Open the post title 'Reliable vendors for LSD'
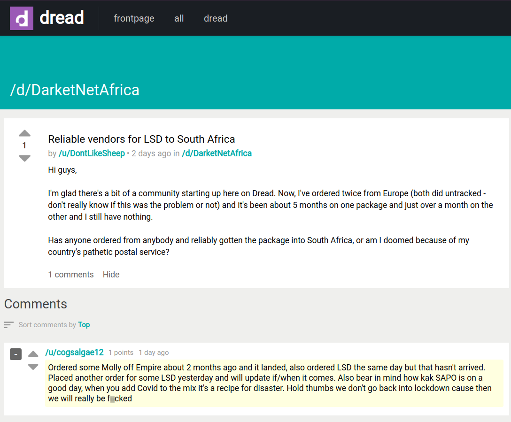This screenshot has height=422, width=511. tap(141, 139)
